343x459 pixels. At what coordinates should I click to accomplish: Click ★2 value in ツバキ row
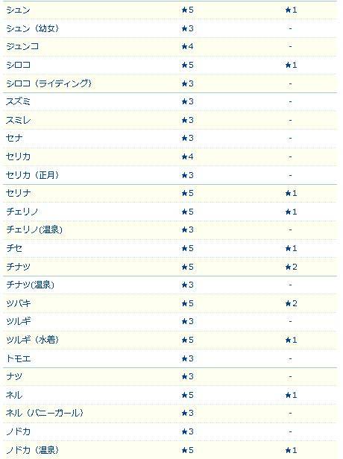coord(291,303)
